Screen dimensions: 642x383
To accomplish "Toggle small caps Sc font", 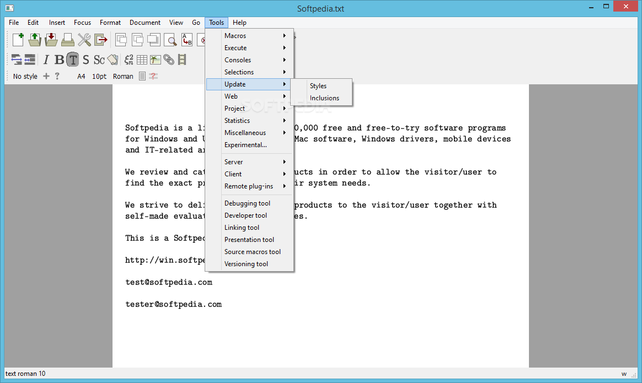I will pyautogui.click(x=99, y=60).
